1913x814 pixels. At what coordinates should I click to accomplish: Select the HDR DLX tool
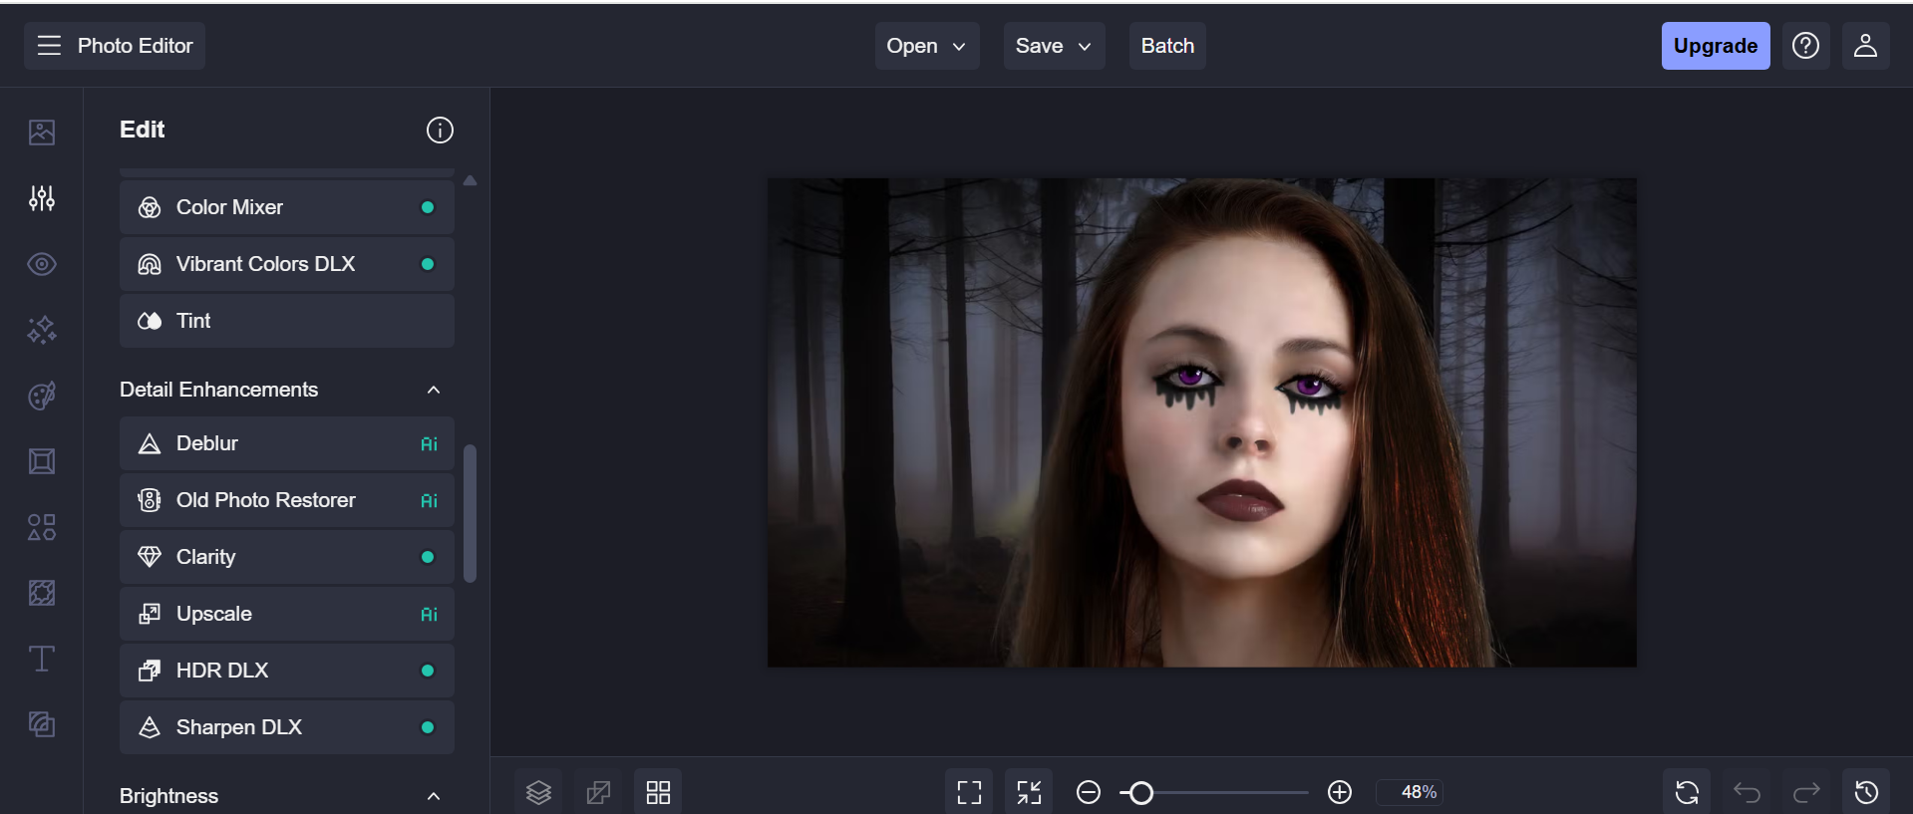coord(287,671)
